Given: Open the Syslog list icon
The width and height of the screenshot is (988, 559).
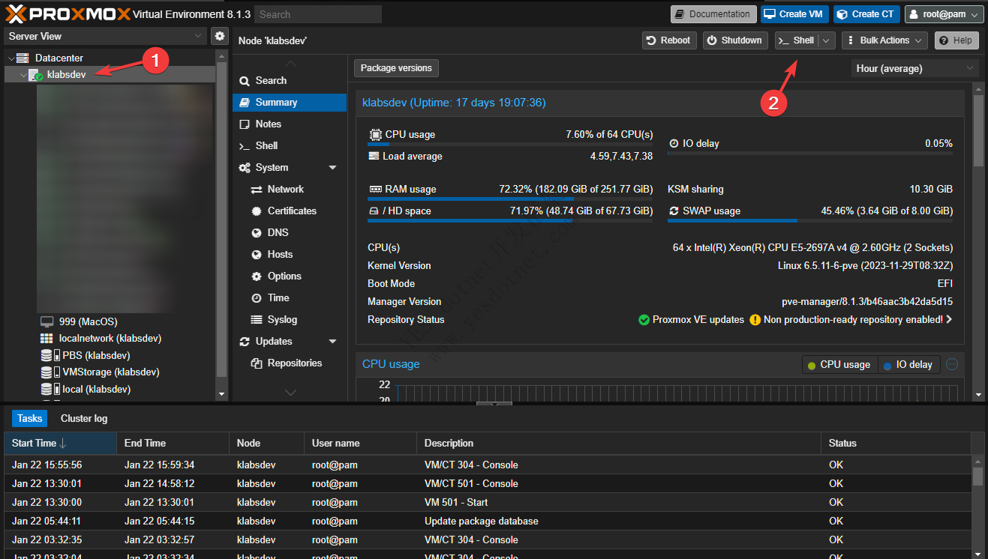Looking at the screenshot, I should [257, 320].
